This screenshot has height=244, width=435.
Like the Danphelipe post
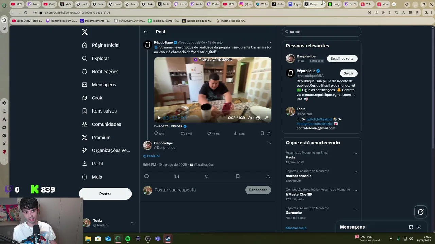pos(207,176)
